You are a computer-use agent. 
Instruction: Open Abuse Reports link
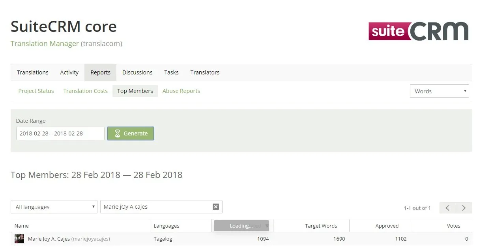pos(181,91)
